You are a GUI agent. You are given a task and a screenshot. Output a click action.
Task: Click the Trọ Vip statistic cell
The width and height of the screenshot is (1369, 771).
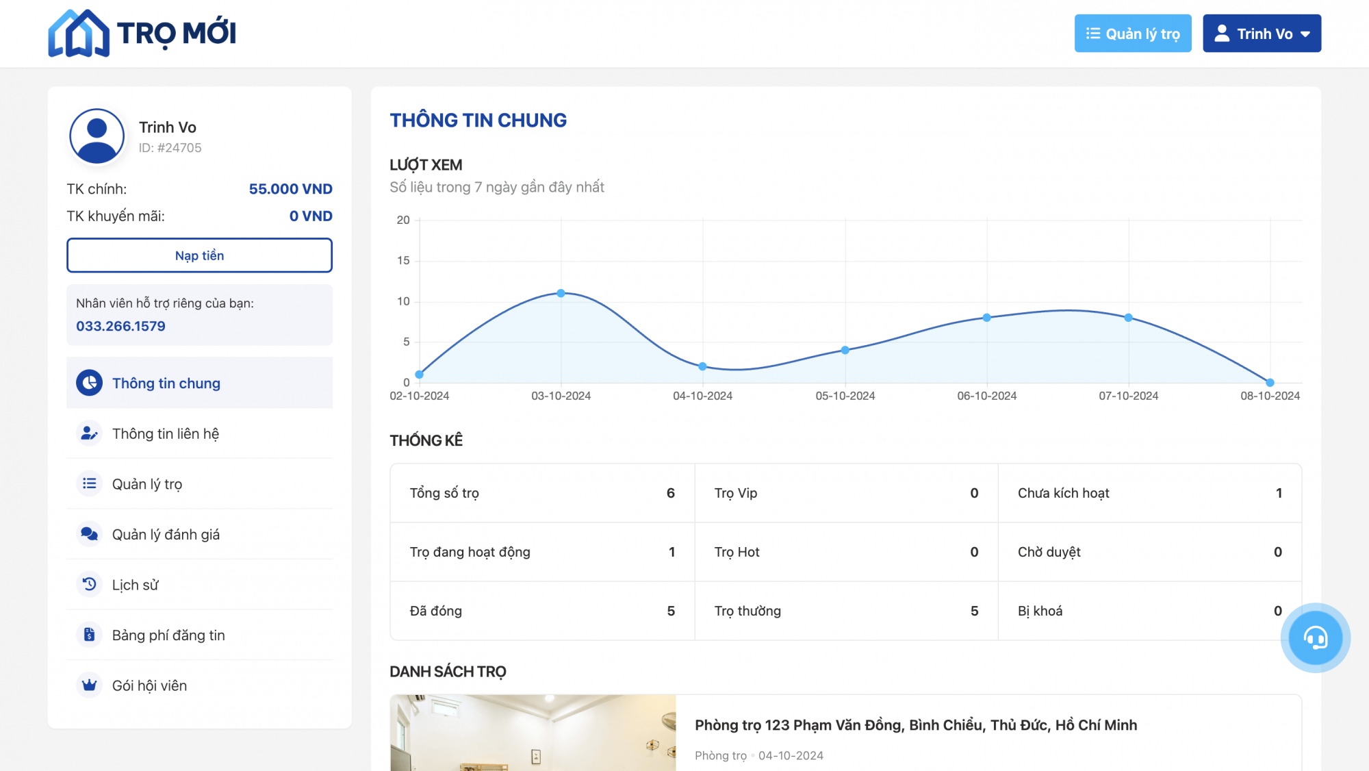(x=846, y=493)
